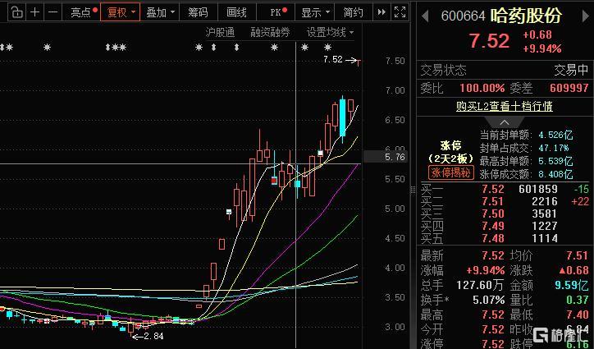Click the 7.52 high price annotation
Viewport: 594px width, 349px height.
click(340, 60)
